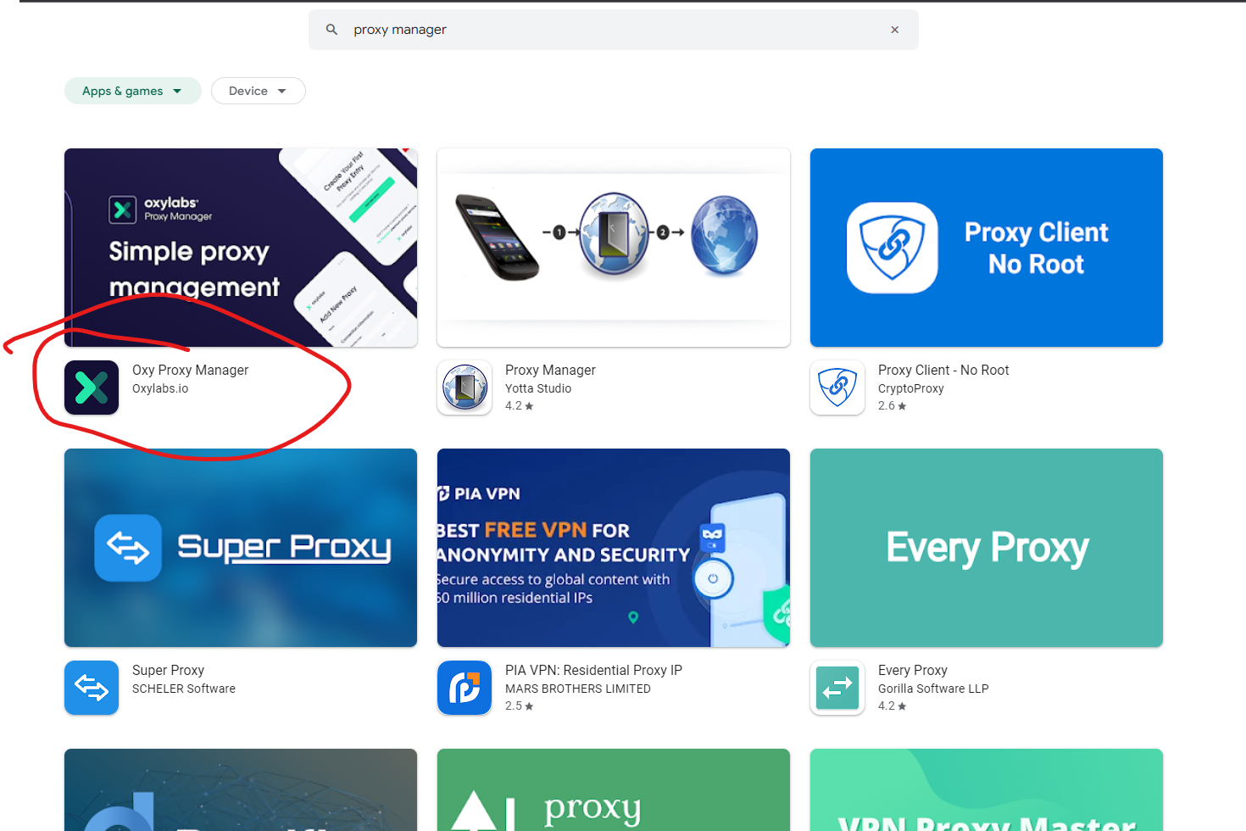Click the PIA VPN promotional banner
This screenshot has width=1246, height=831.
pos(613,548)
